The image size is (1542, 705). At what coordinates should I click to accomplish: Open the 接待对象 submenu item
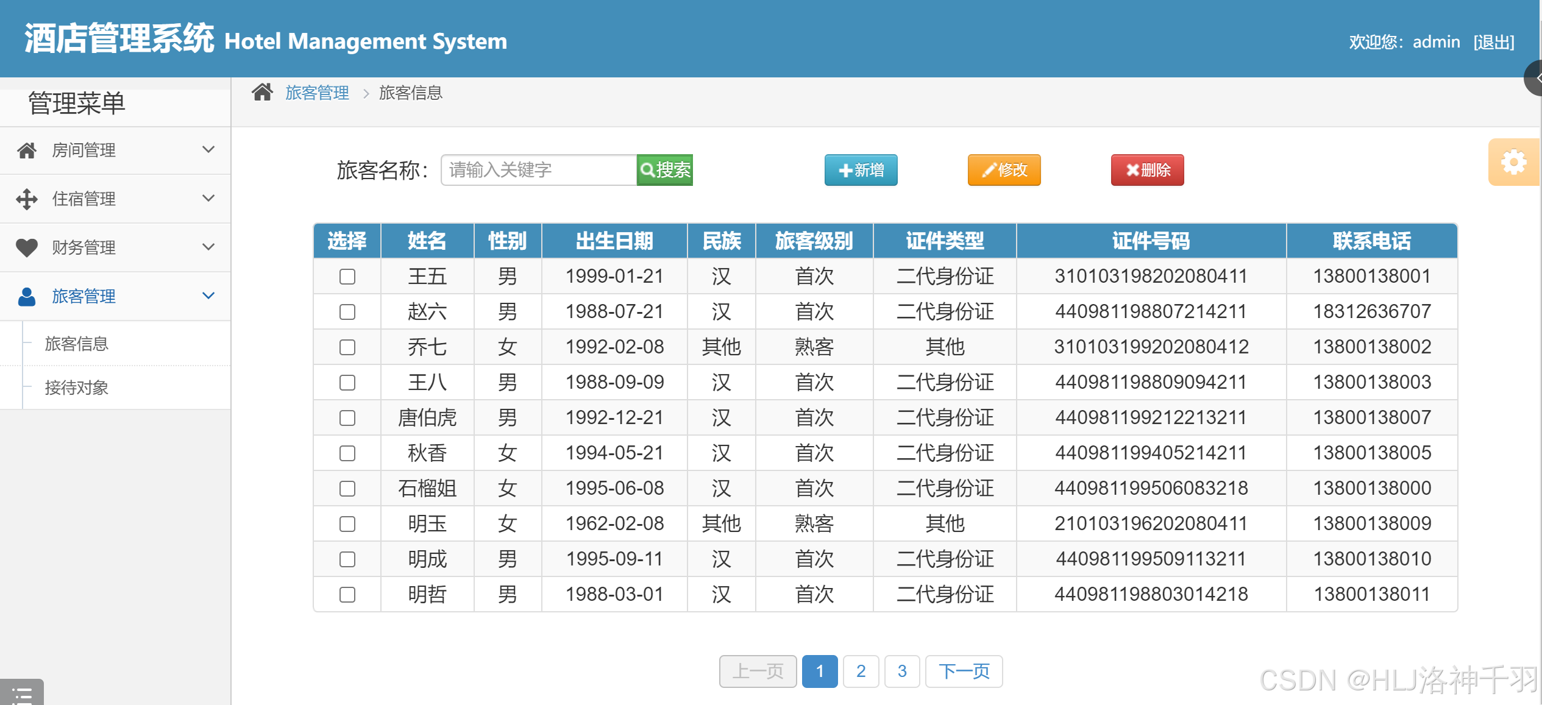click(77, 388)
